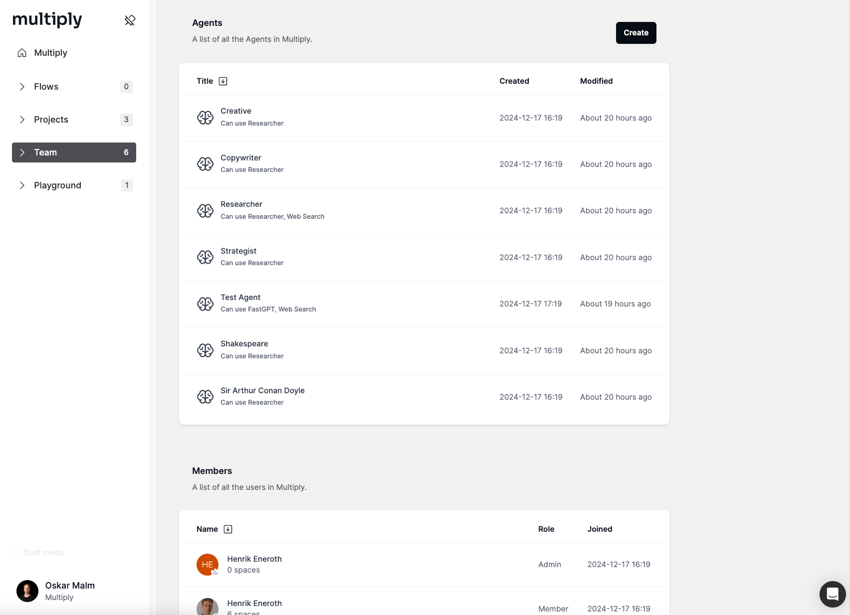
Task: Open the chat support bubble icon
Action: coord(832,594)
